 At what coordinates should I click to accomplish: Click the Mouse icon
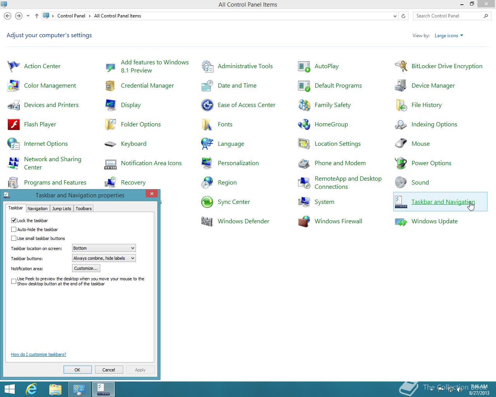coord(401,144)
